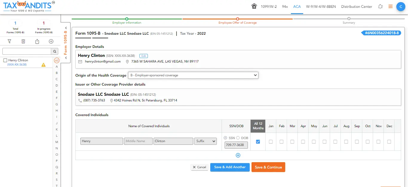Viewport: 408px width, 187px height.
Task: Open the Distribution Center menu
Action: (x=357, y=7)
